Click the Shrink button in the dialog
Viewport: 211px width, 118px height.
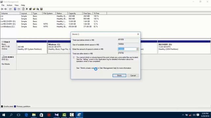pos(119,76)
